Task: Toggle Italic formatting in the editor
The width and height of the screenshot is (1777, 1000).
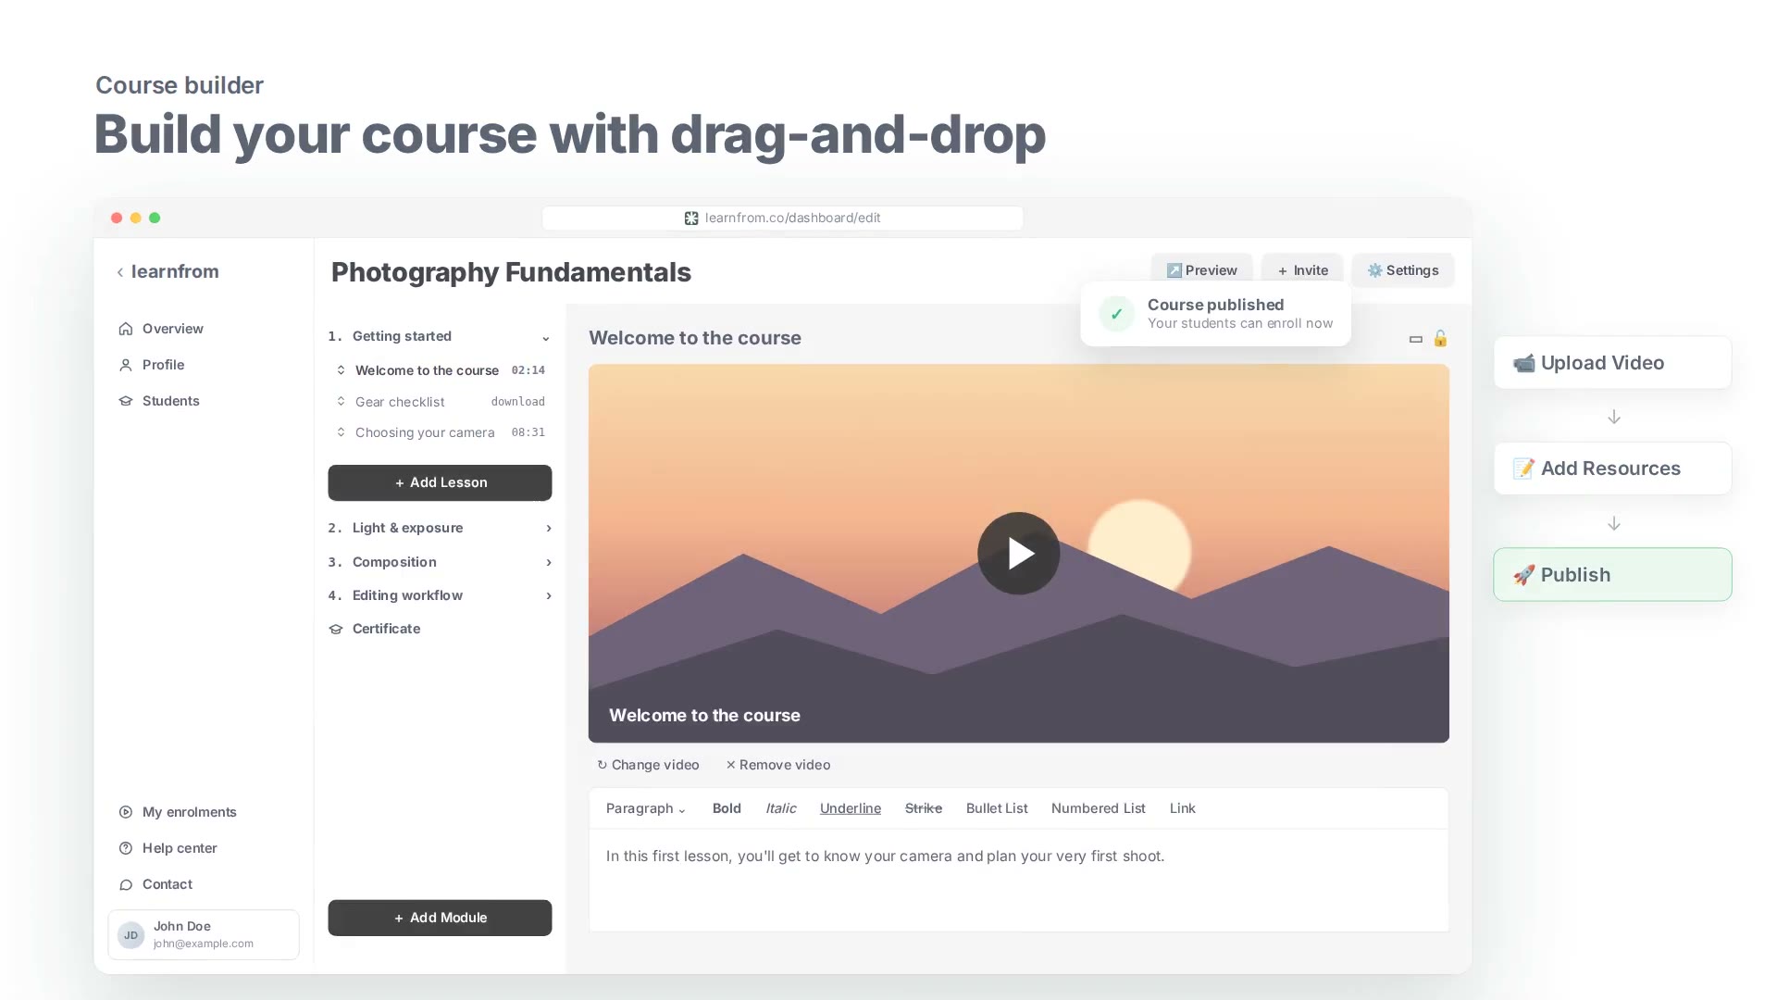Action: [780, 808]
